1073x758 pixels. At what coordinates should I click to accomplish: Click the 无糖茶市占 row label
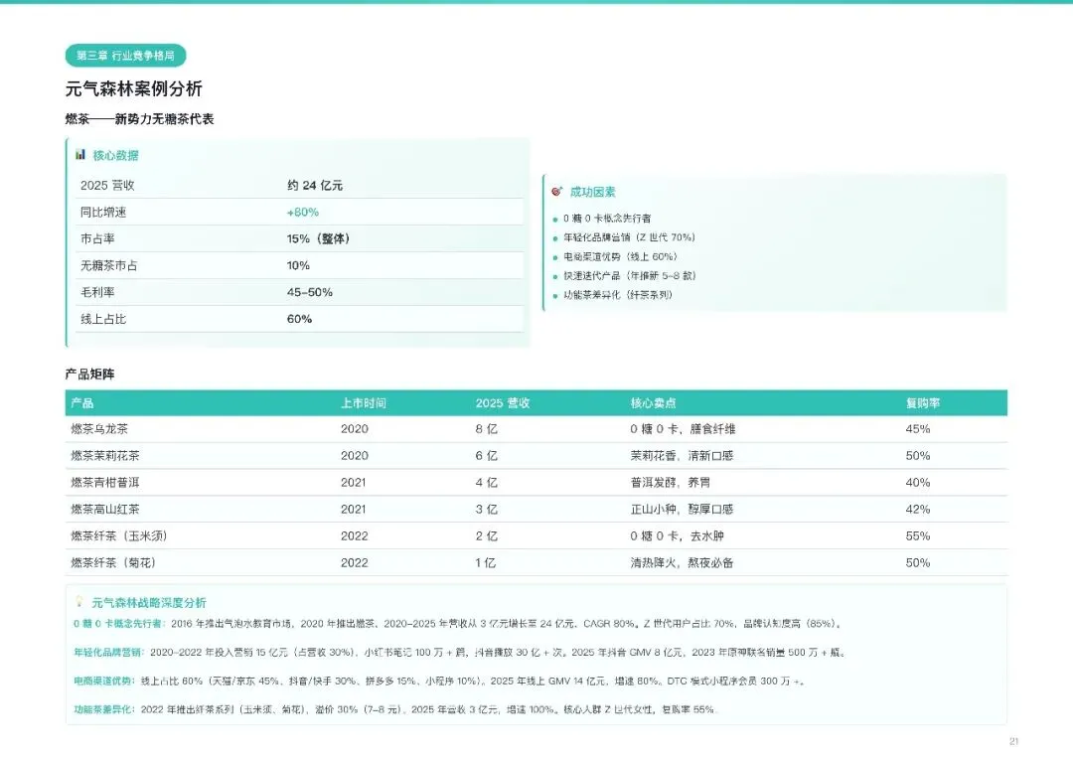(109, 265)
